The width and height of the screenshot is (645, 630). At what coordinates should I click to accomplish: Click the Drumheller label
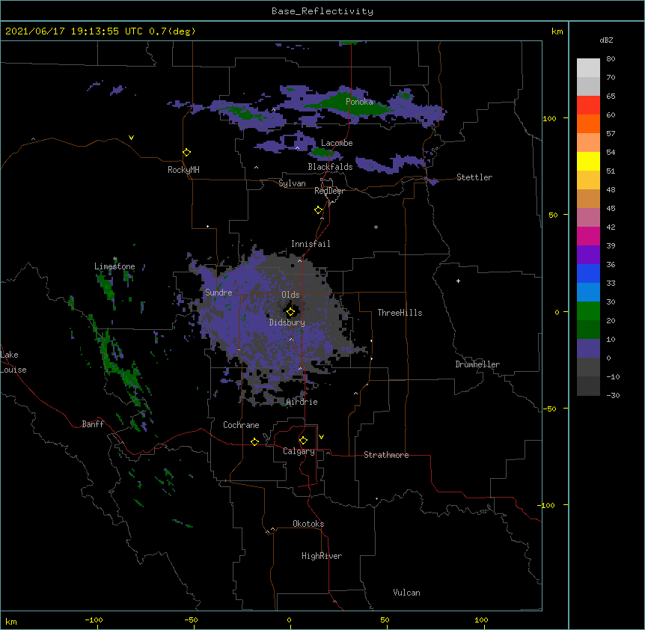477,364
